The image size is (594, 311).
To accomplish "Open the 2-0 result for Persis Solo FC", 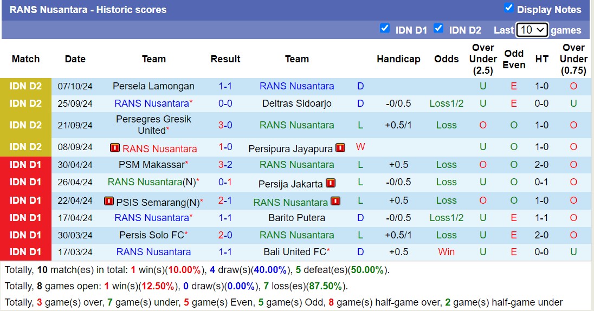I will [225, 235].
